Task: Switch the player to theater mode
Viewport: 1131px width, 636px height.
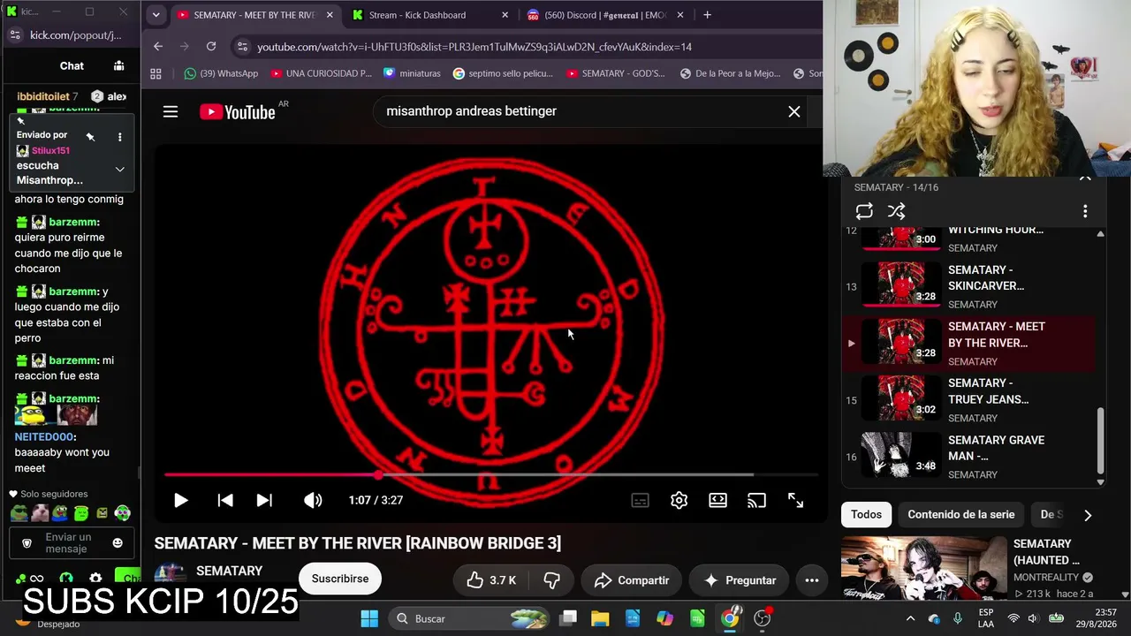Action: tap(717, 500)
